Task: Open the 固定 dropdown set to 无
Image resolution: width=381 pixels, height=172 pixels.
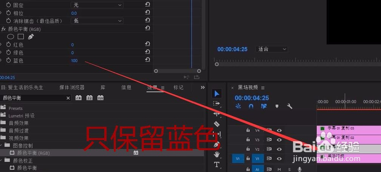Action: 97,5
